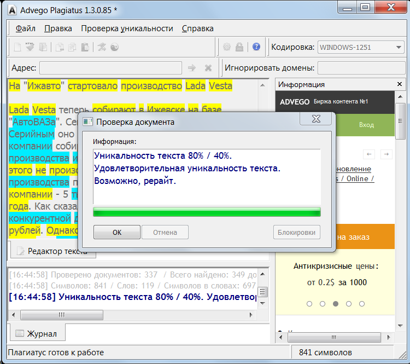This screenshot has height=364, width=410.
Task: Open the Проверка уникальности menu
Action: (x=127, y=28)
